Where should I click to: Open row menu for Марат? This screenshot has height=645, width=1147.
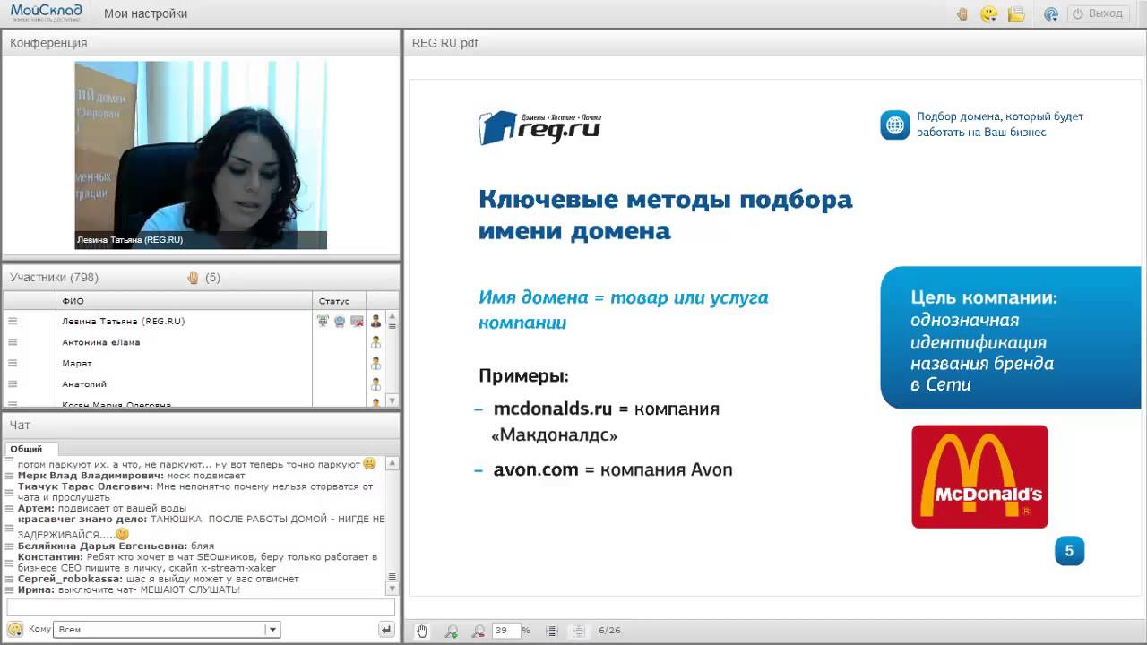(x=13, y=363)
